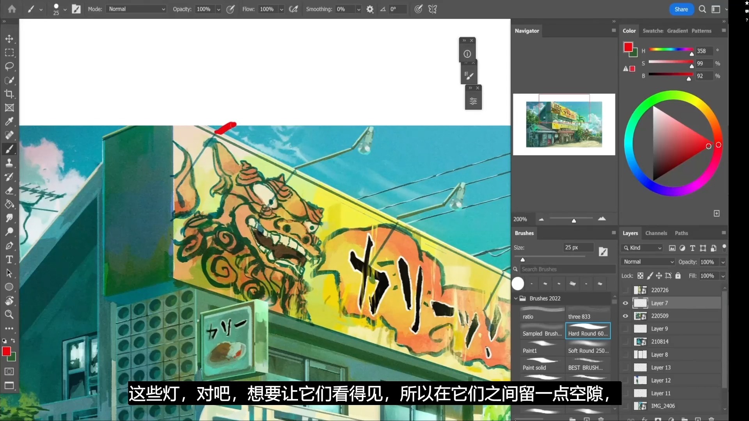Select the Healing Brush tool

[9, 135]
